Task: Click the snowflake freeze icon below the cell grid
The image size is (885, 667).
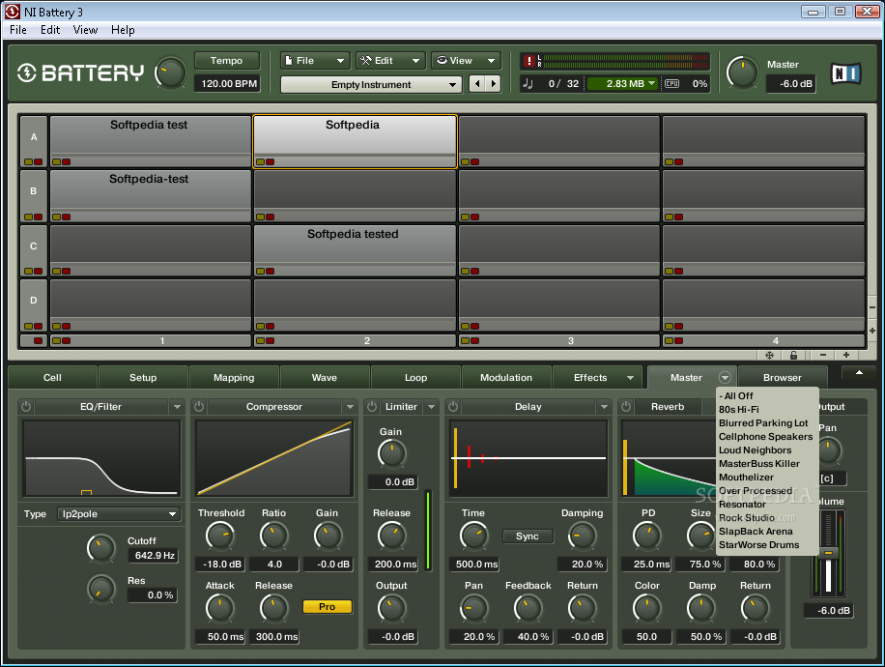Action: tap(769, 355)
